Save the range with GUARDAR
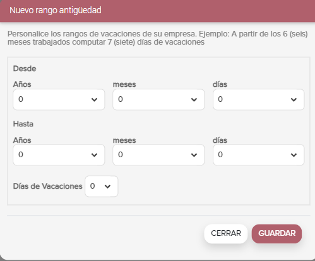This screenshot has width=315, height=261. [276, 233]
